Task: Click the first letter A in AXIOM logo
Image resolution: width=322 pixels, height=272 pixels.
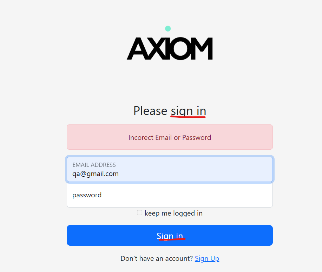Action: pyautogui.click(x=137, y=49)
